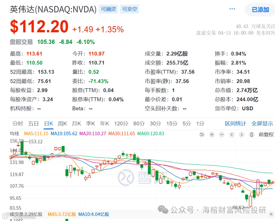The width and height of the screenshot is (275, 221).
Task: Toggle candlestick chart style icon
Action: (252, 135)
